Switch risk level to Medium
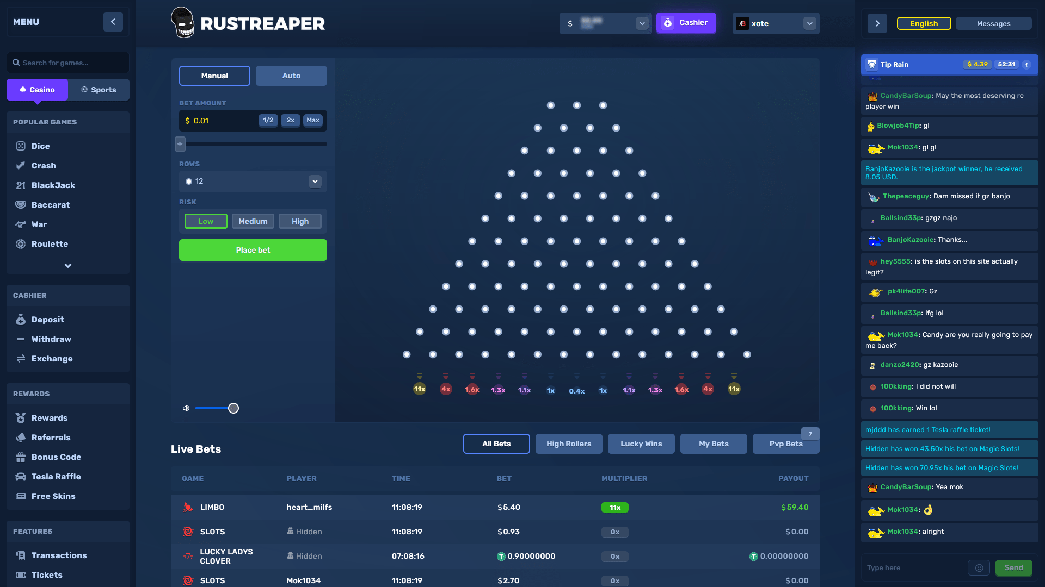The image size is (1045, 587). [253, 221]
